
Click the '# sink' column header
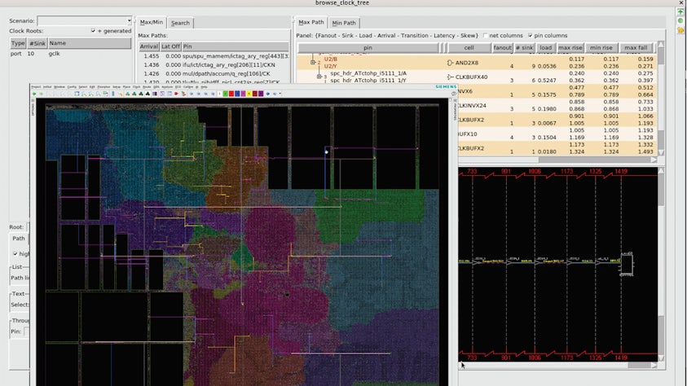click(524, 48)
